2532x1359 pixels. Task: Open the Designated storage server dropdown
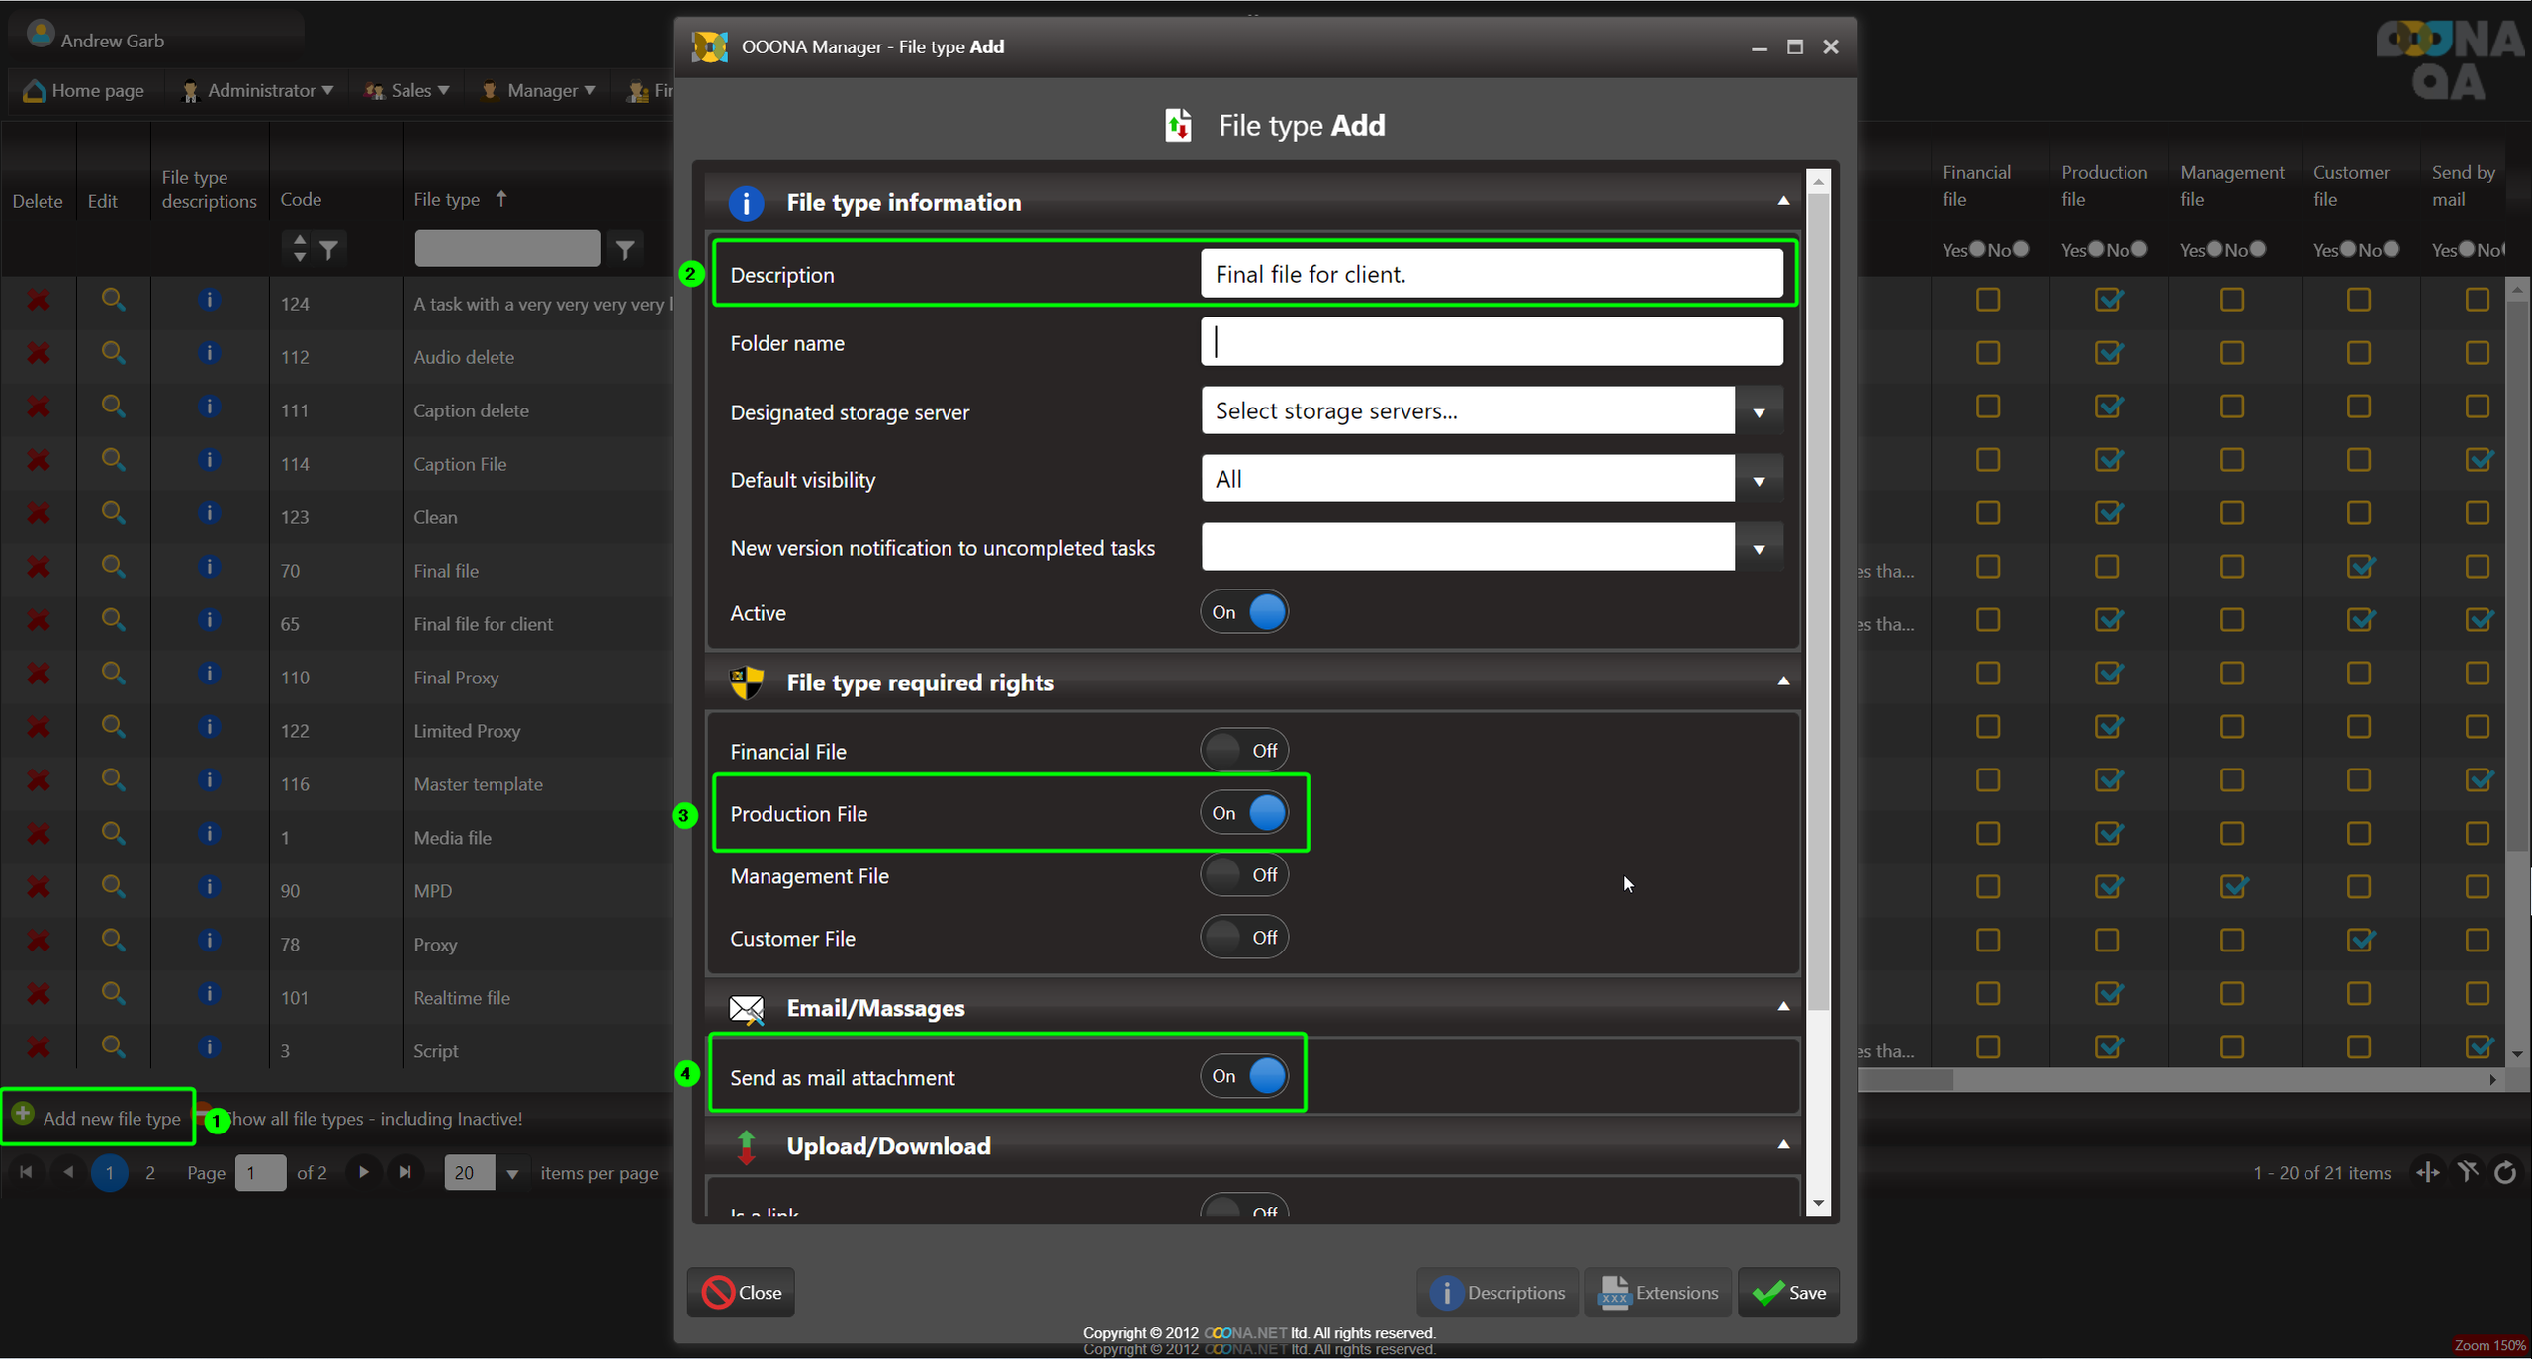coord(1759,411)
